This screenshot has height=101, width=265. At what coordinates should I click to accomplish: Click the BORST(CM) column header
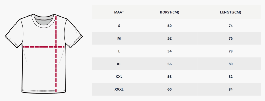pos(169,12)
